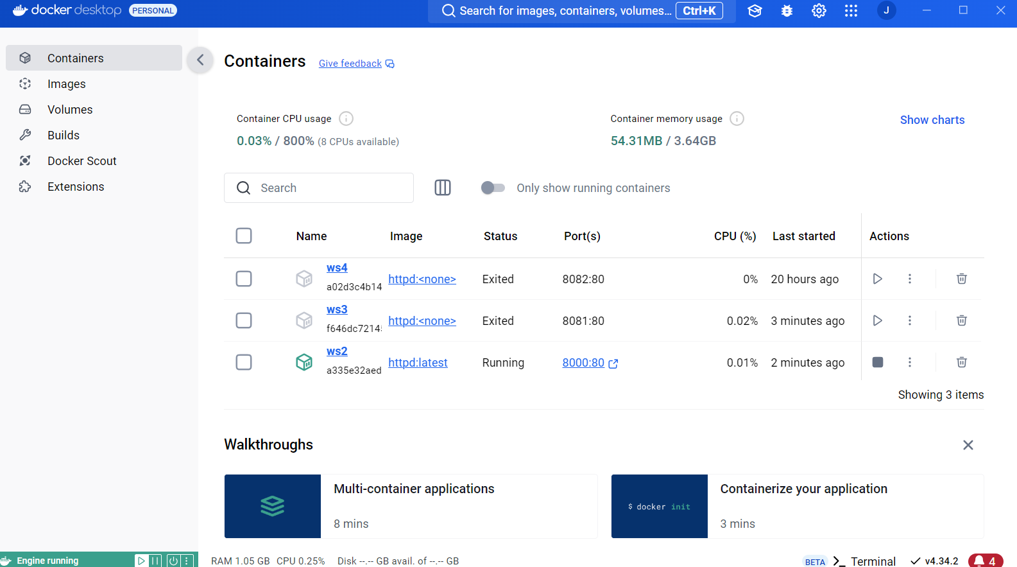The image size is (1017, 567).
Task: Pause the Docker engine from status bar
Action: (155, 561)
